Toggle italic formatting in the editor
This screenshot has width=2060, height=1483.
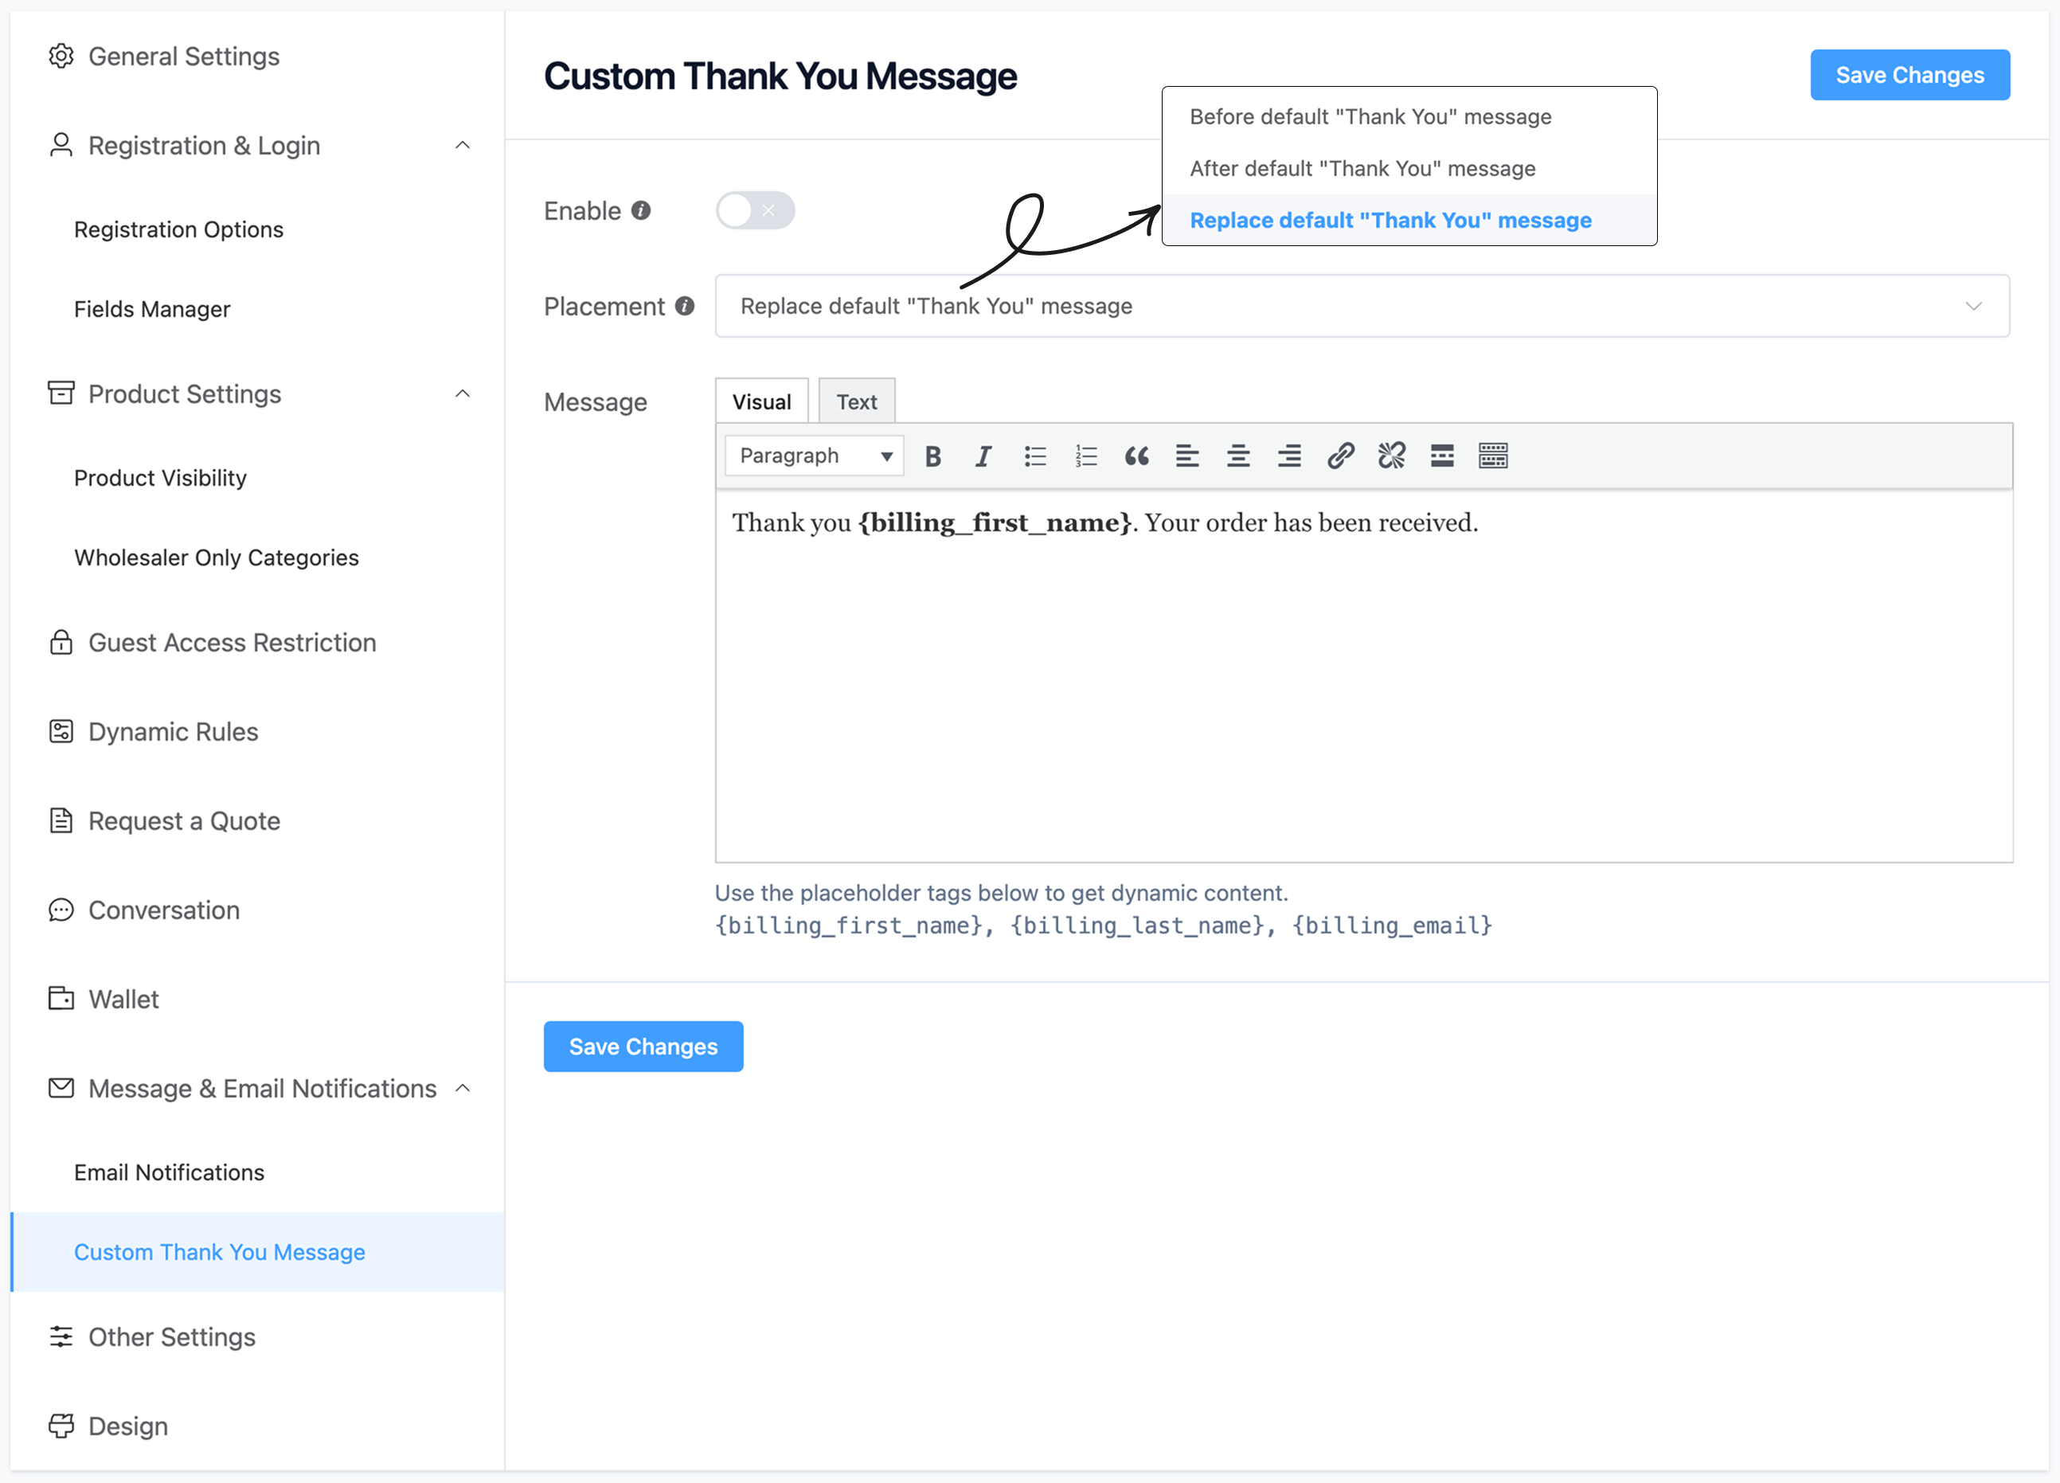(x=983, y=456)
